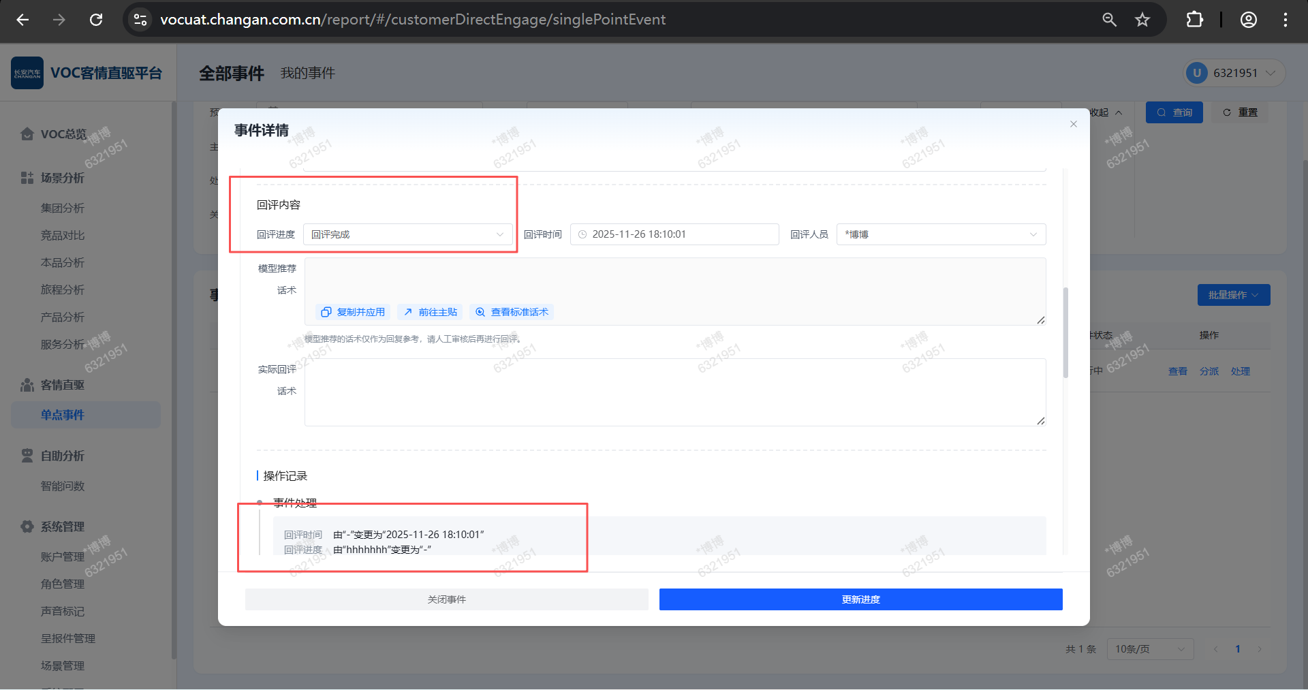Click the Chrome profile avatar icon

pos(1248,20)
